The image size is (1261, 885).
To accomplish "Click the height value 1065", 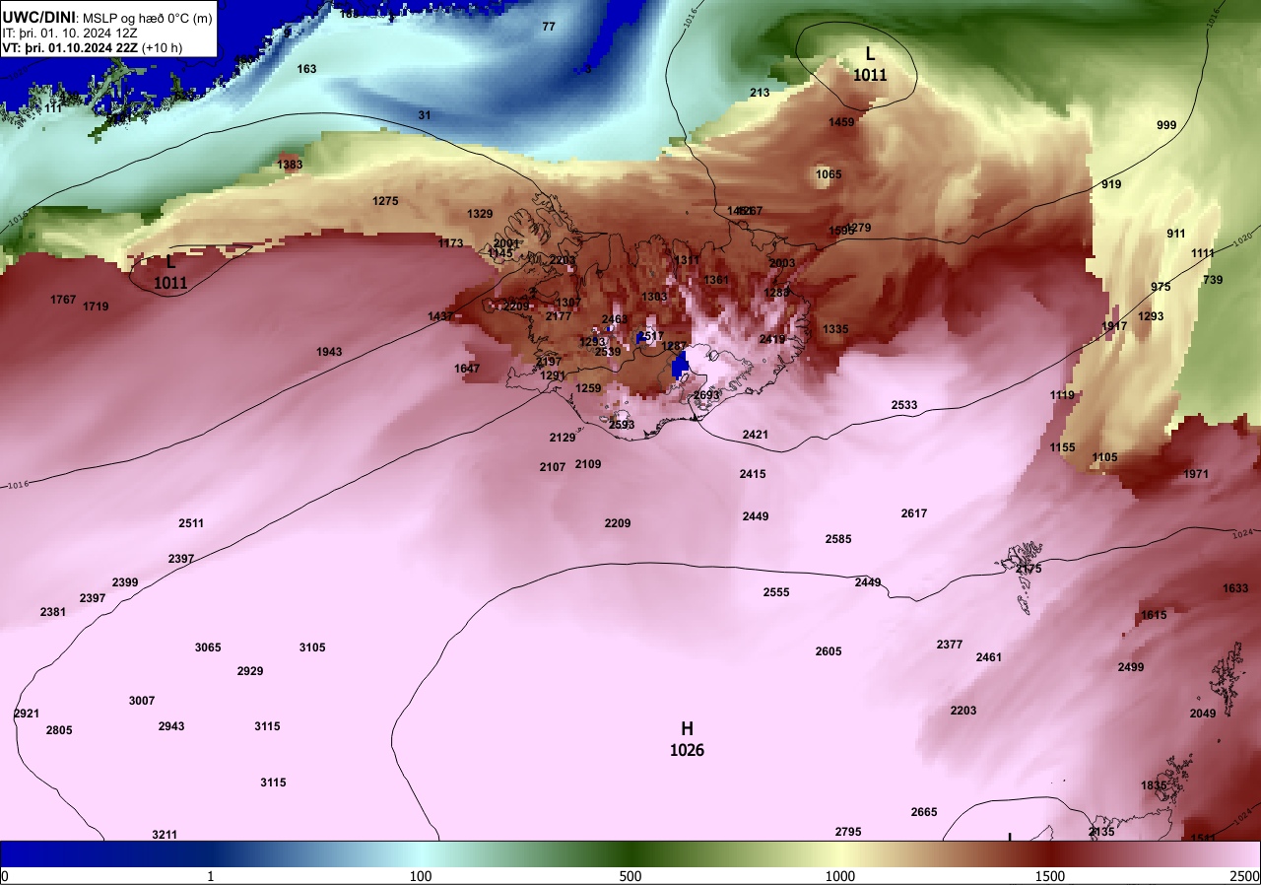I will 829,174.
